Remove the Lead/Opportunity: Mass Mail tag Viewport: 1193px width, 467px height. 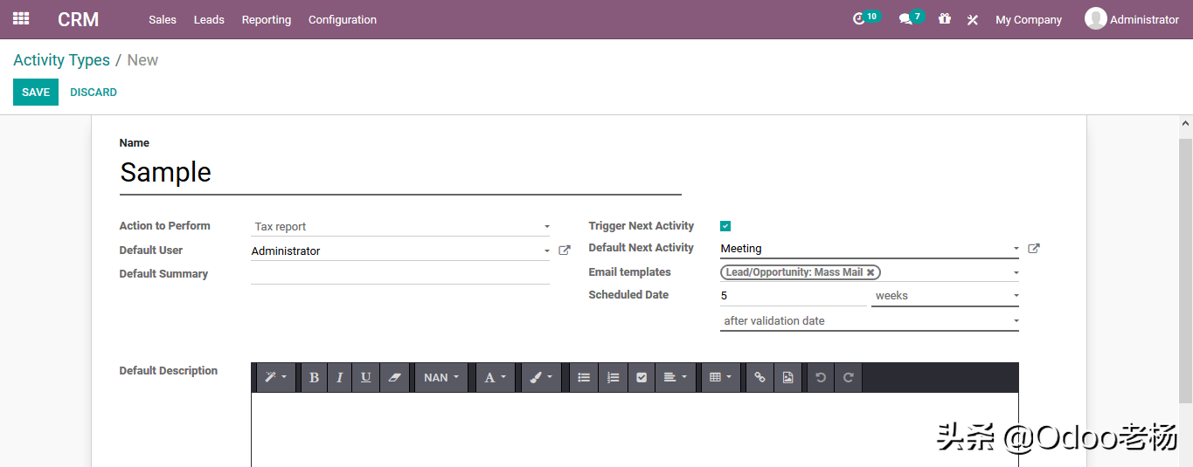(870, 272)
